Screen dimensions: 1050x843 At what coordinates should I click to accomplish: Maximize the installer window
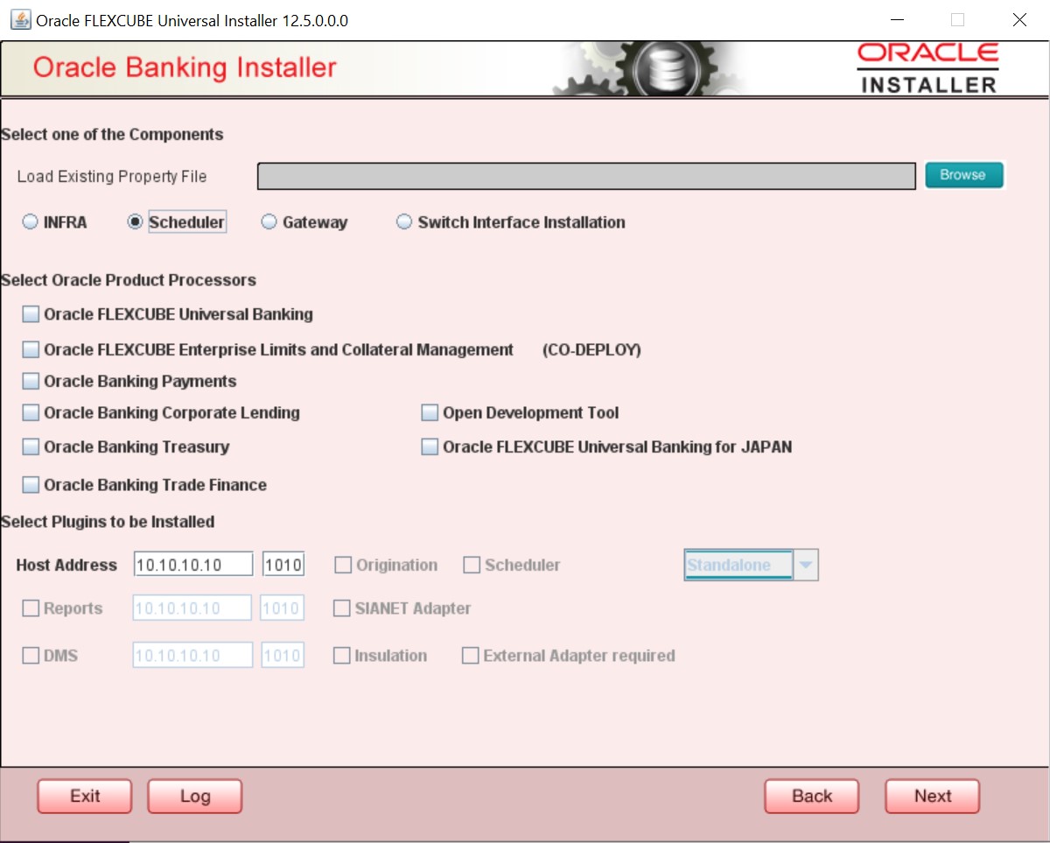(957, 19)
